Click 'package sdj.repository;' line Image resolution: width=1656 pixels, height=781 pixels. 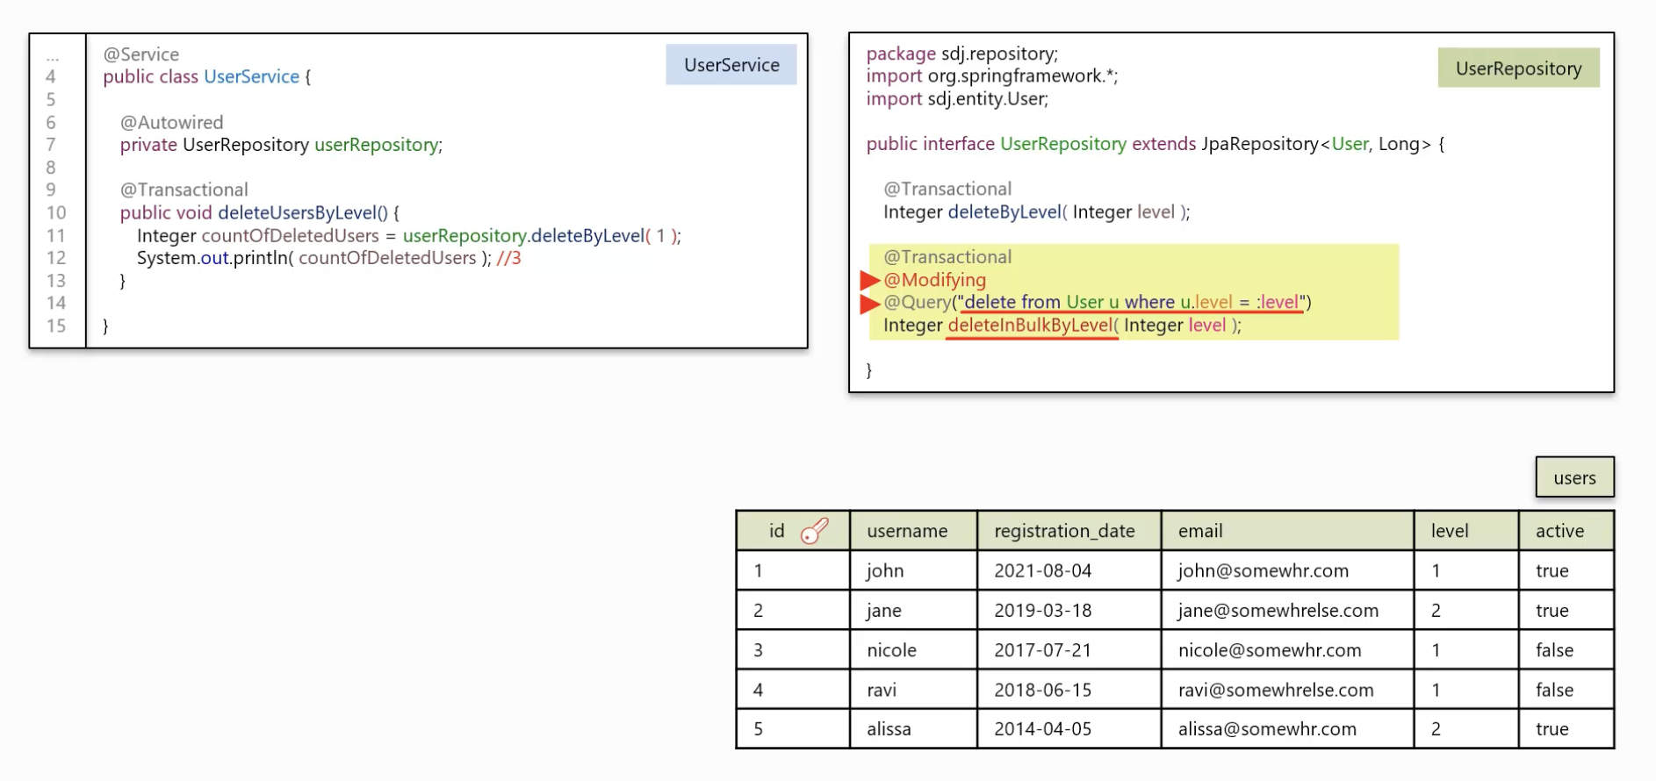tap(962, 54)
